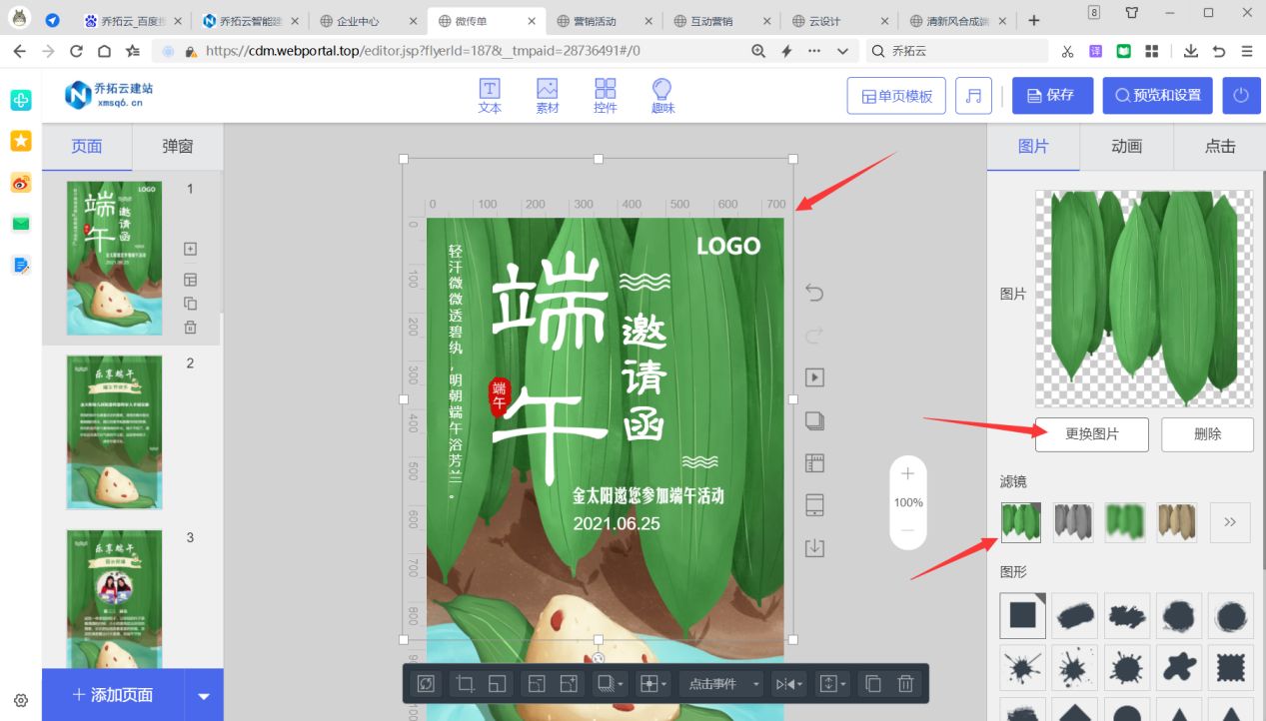The width and height of the screenshot is (1266, 721).
Task: Open page 2 thumbnail in the left panel
Action: coord(114,431)
